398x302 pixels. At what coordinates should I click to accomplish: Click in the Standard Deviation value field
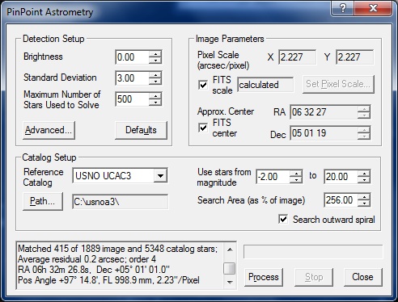(132, 78)
